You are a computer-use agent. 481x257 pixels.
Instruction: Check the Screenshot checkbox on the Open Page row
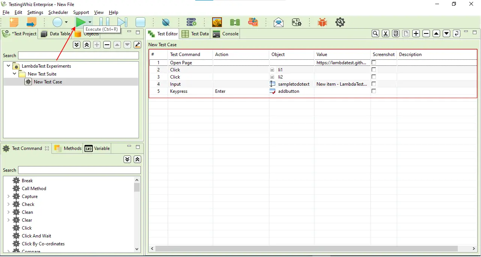tap(373, 62)
